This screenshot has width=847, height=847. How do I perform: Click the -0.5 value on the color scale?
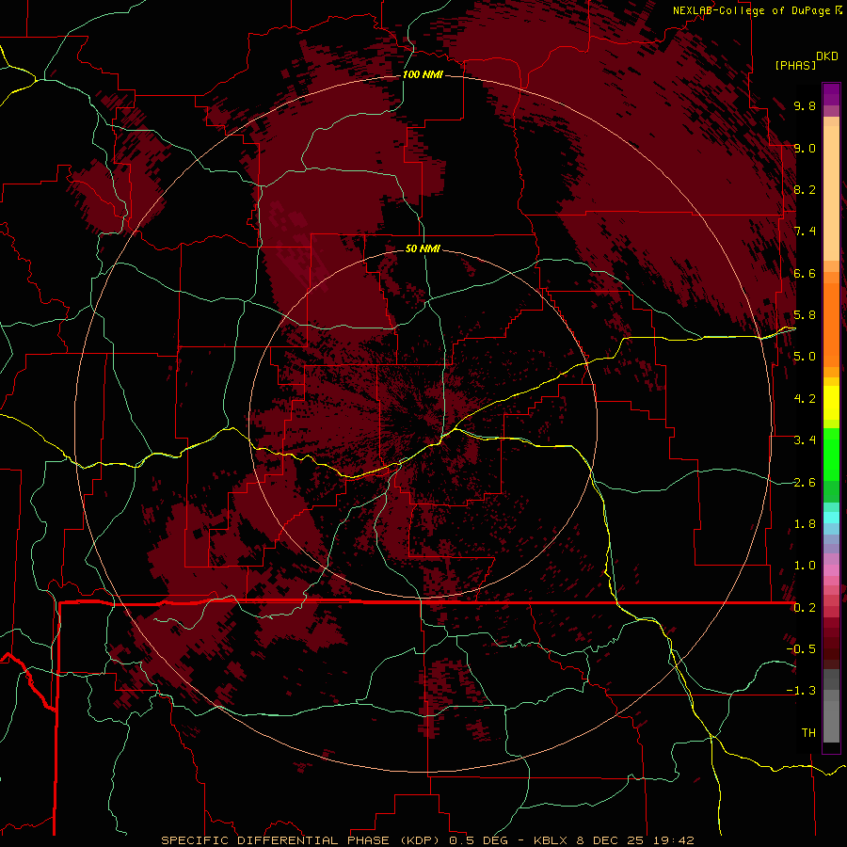[801, 649]
